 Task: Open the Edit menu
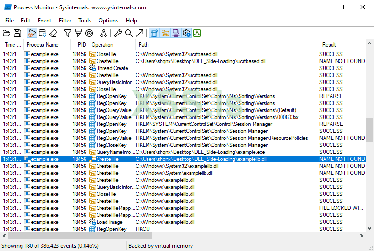pos(26,21)
